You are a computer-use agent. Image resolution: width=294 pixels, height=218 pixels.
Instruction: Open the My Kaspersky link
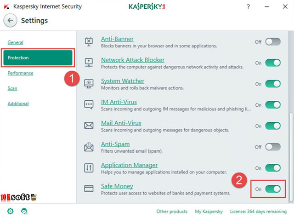(209, 212)
